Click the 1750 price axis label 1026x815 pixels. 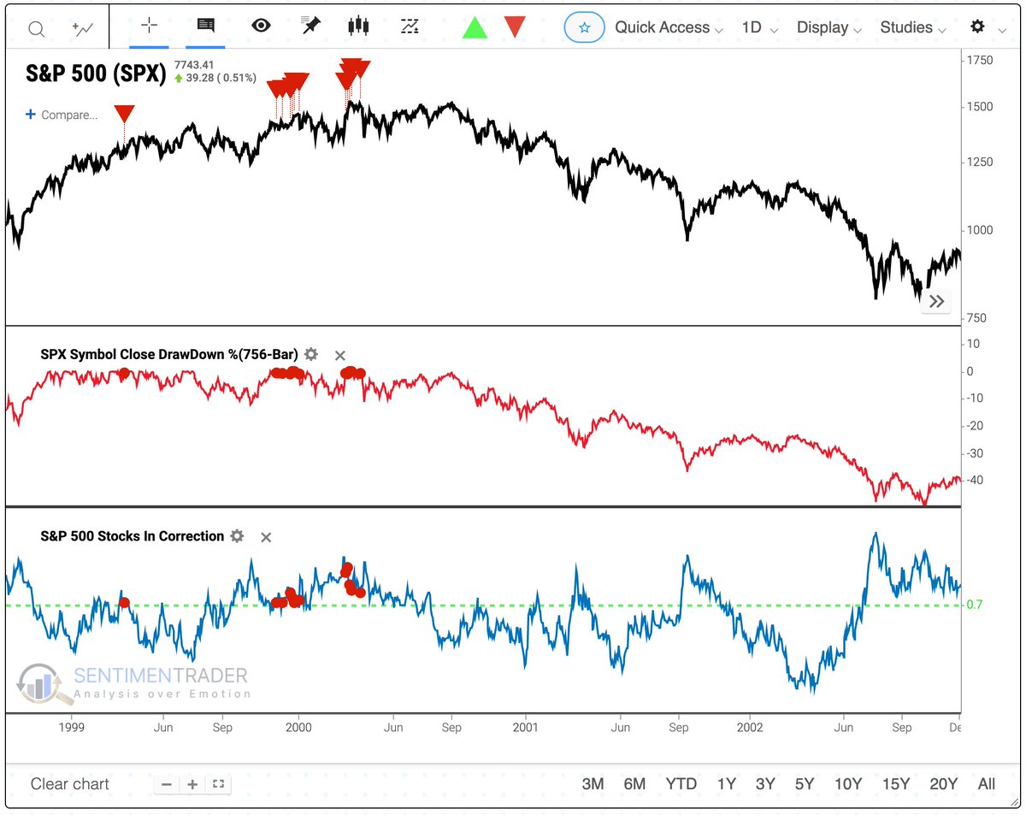(981, 61)
